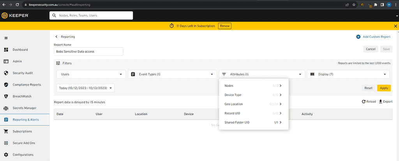Click Add Custom Report
The width and height of the screenshot is (399, 161).
tap(373, 37)
